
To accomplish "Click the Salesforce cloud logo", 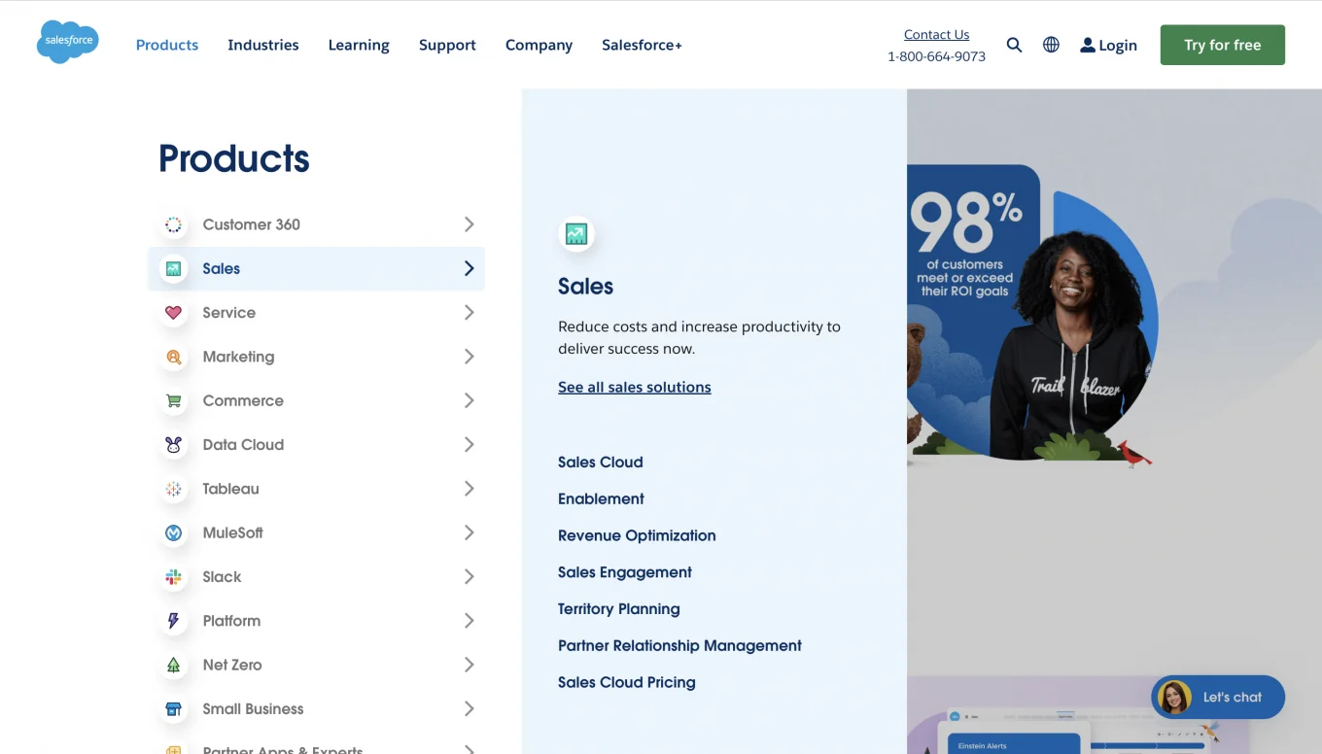I will tap(67, 42).
